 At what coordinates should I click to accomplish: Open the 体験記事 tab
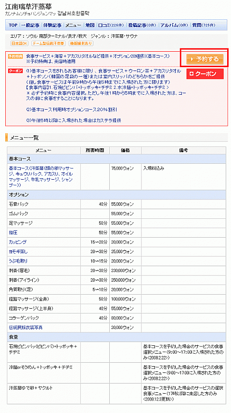[52, 25]
